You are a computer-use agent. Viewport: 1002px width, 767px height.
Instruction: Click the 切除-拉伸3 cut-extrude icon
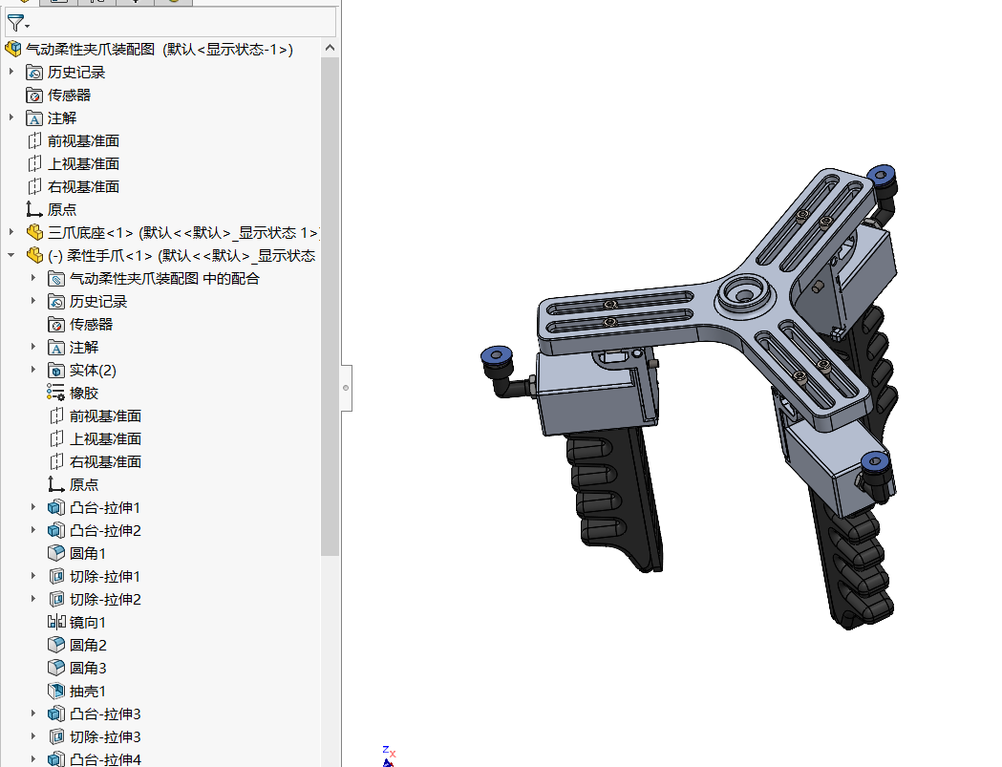click(56, 737)
